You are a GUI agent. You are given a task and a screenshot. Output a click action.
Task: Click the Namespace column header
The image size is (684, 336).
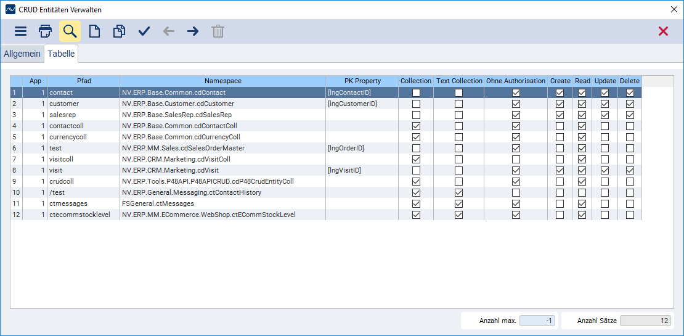[x=222, y=81]
